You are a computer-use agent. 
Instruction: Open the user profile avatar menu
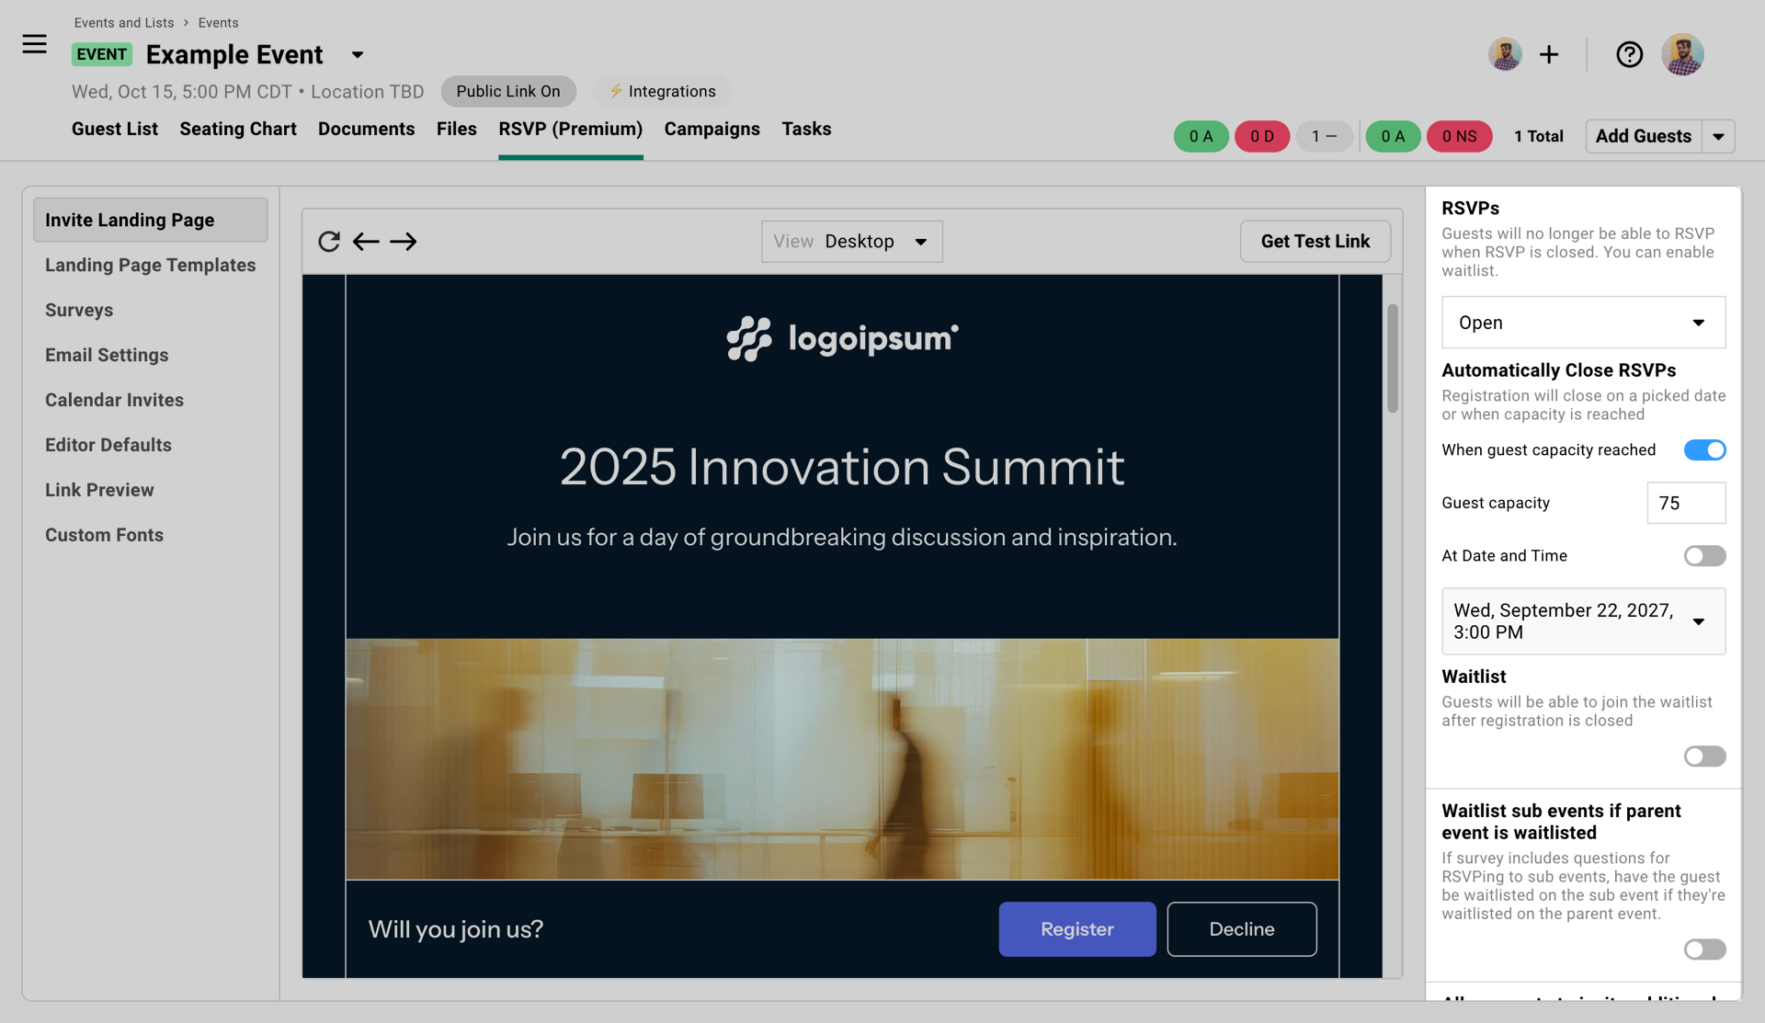(1682, 55)
